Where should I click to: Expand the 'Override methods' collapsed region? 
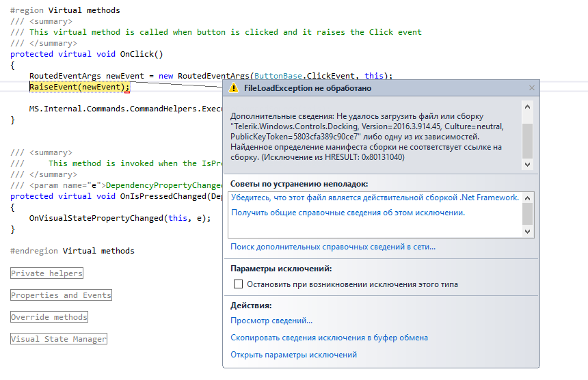[x=49, y=317]
